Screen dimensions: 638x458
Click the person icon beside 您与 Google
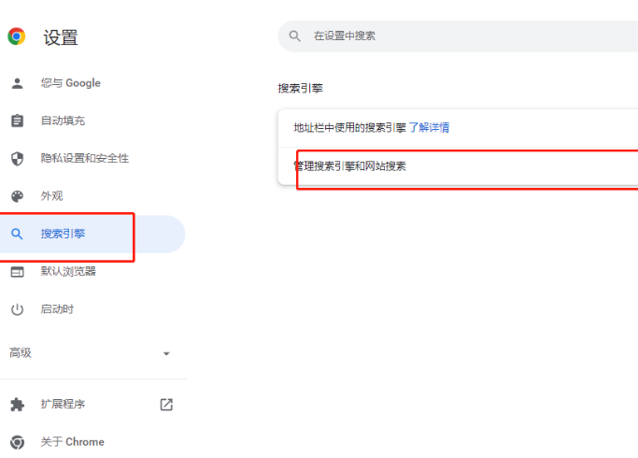pos(17,83)
